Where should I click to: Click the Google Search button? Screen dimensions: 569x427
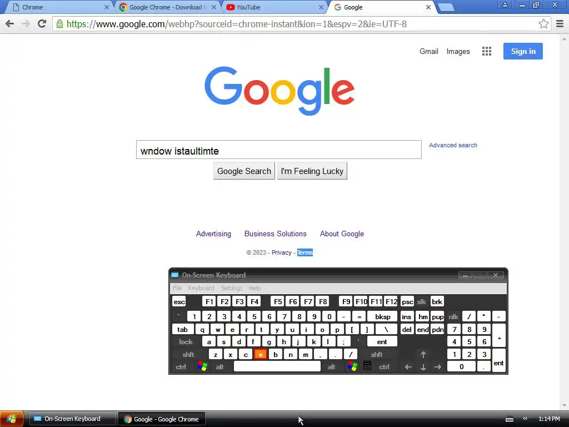click(244, 171)
